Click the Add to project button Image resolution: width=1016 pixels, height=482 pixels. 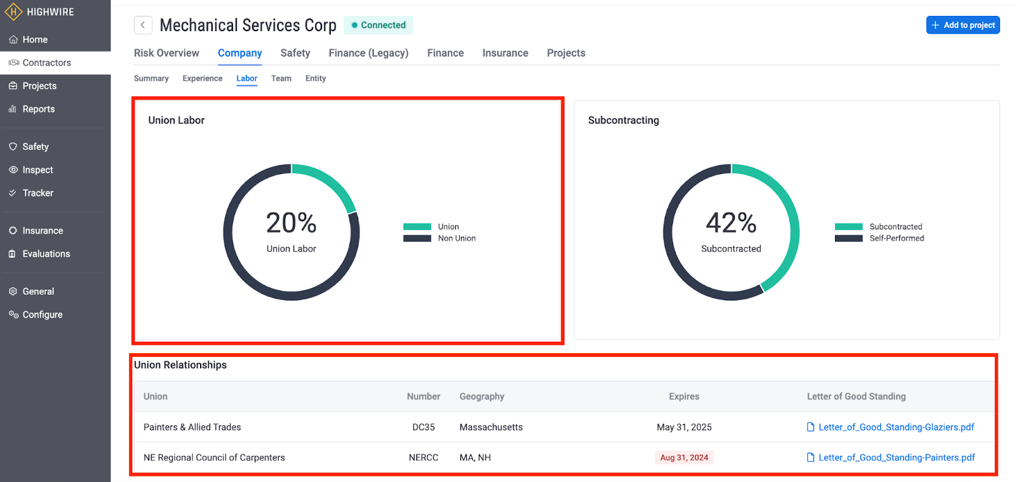coord(963,25)
